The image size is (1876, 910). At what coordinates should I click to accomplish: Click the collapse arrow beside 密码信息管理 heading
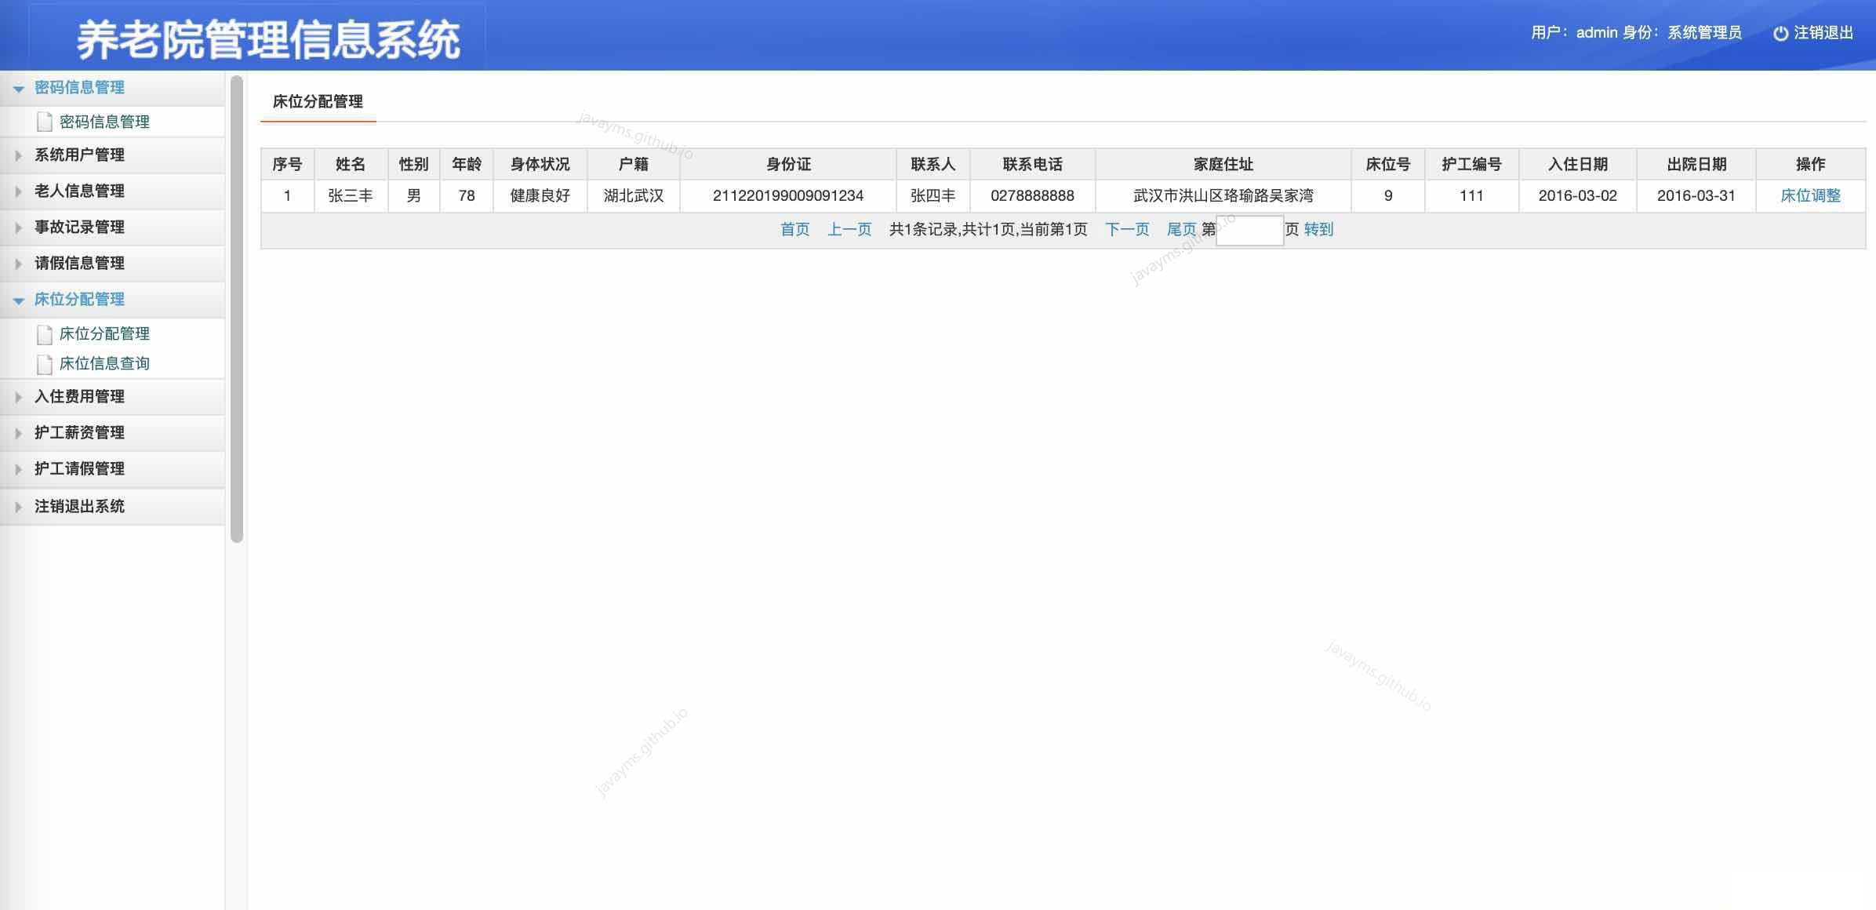(x=18, y=88)
